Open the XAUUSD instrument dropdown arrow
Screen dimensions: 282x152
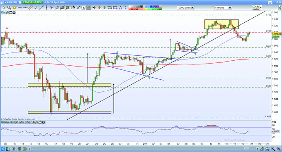click(x=5, y=2)
